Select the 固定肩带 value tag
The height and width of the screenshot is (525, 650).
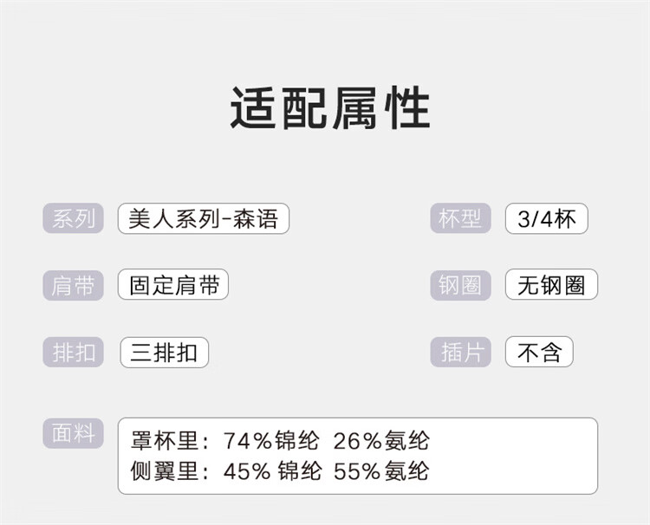(173, 285)
